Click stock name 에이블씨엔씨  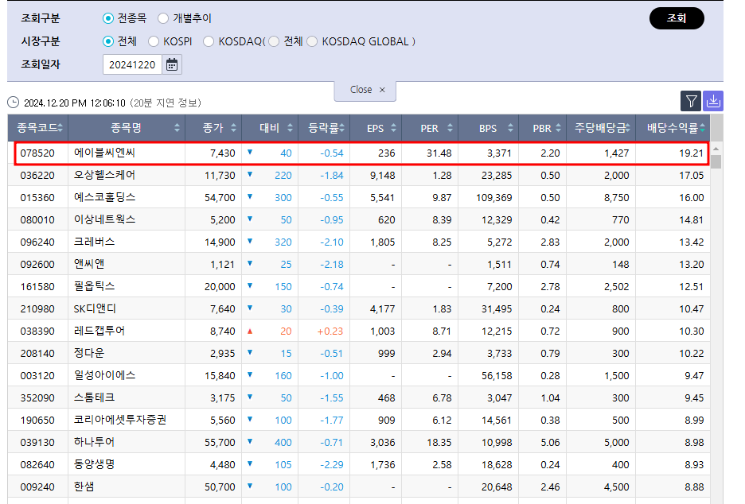[x=104, y=153]
